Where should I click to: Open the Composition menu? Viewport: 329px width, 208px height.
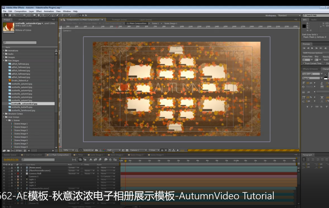coord(20,11)
